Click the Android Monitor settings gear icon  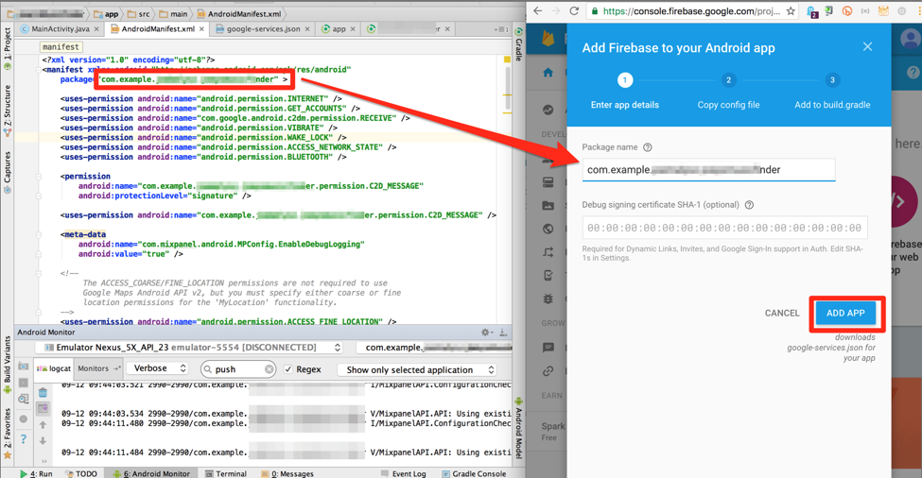pyautogui.click(x=486, y=333)
